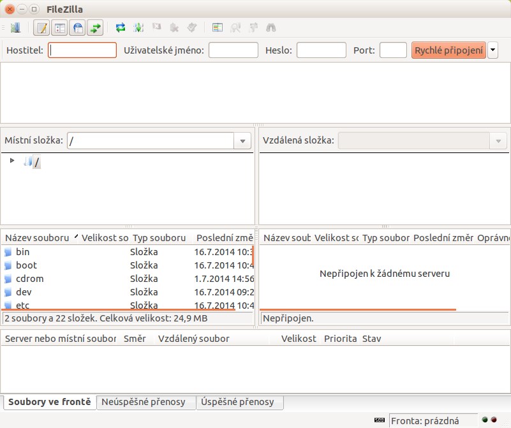Image resolution: width=511 pixels, height=428 pixels.
Task: Toggle the remote directory tree view
Action: (x=78, y=27)
